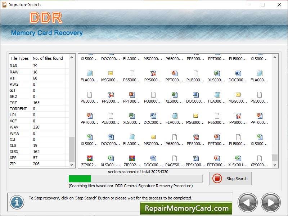Open the PUB000 publisher file icon
The height and width of the screenshot is (216, 288).
[x=238, y=138]
